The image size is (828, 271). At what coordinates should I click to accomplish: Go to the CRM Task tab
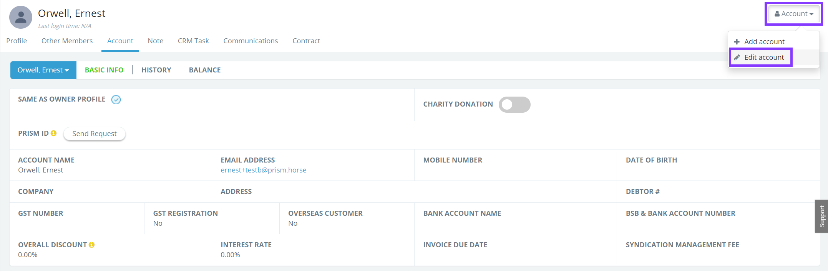(x=193, y=41)
